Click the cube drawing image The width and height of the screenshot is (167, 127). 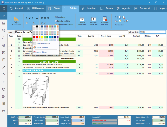click(x=36, y=90)
